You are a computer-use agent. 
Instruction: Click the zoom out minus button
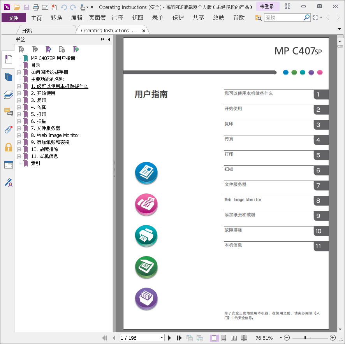pos(287,338)
